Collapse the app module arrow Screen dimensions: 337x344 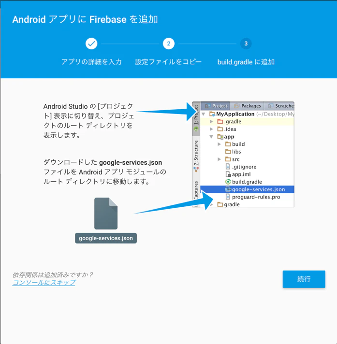click(211, 137)
